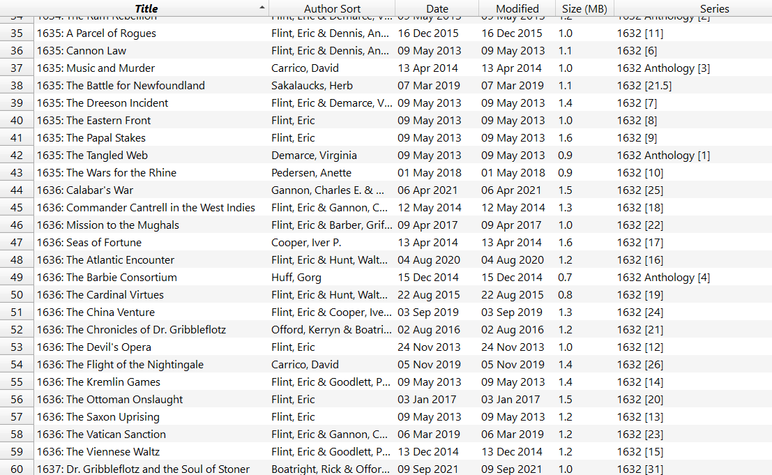This screenshot has width=772, height=475.
Task: Sort by Author Sort column header
Action: (x=332, y=8)
